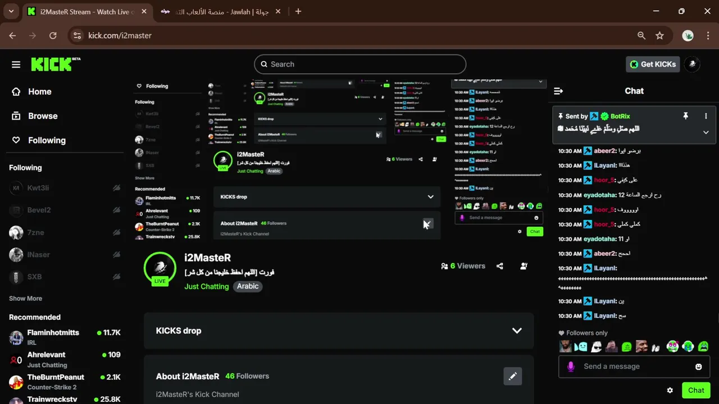Insert the bearded man face emote
Screen dimensions: 719x404
tap(566, 347)
